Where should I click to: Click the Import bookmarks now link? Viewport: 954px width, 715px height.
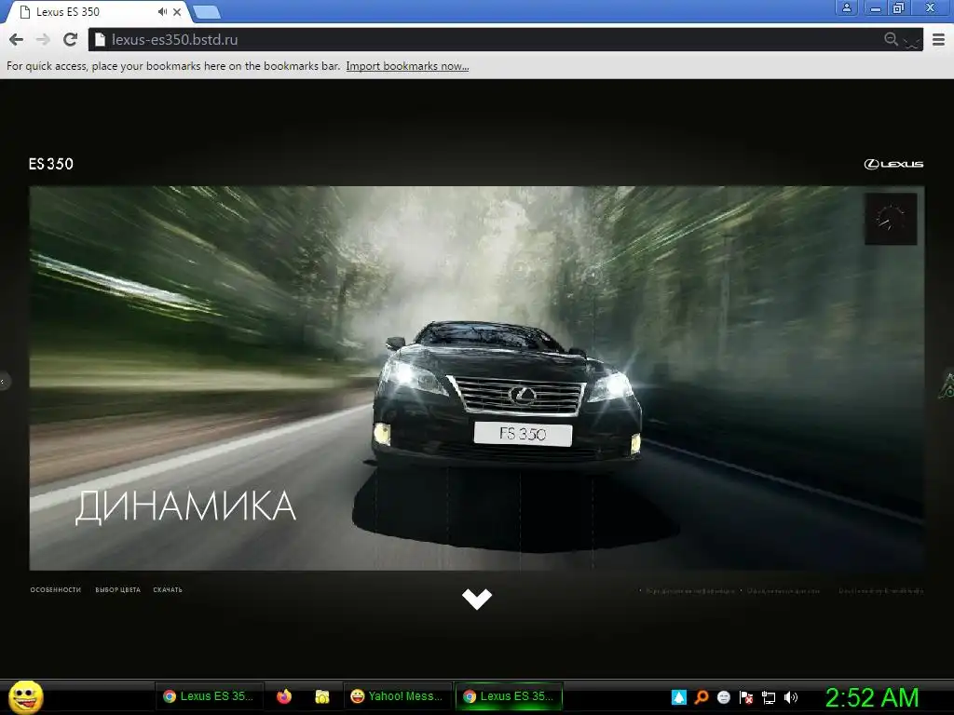pyautogui.click(x=407, y=66)
